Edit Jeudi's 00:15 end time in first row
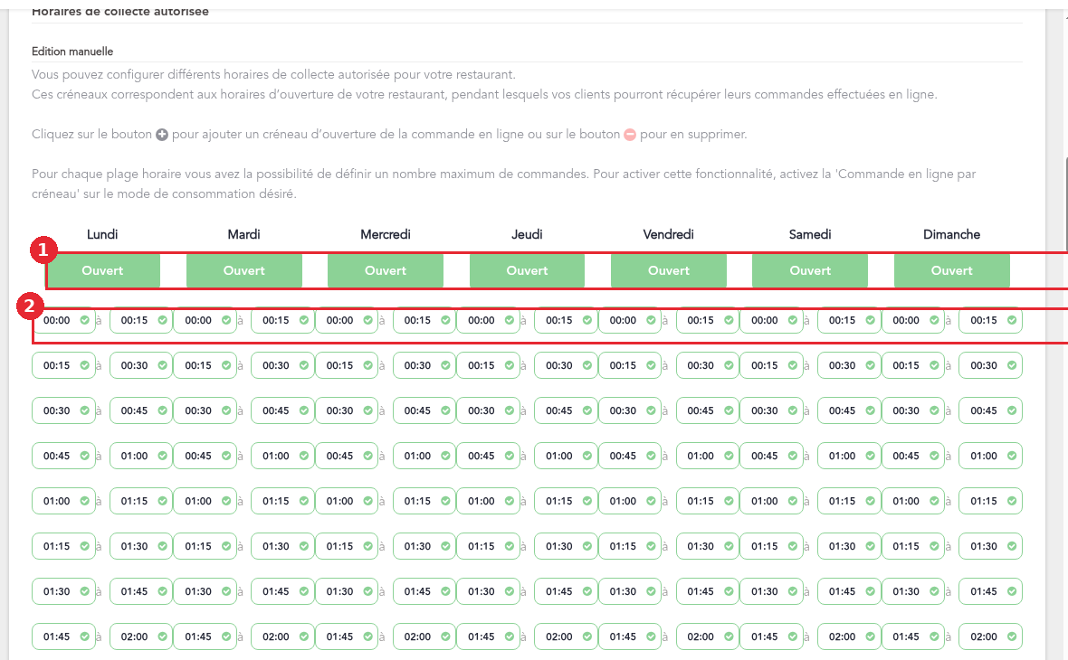The image size is (1068, 660). pos(566,320)
